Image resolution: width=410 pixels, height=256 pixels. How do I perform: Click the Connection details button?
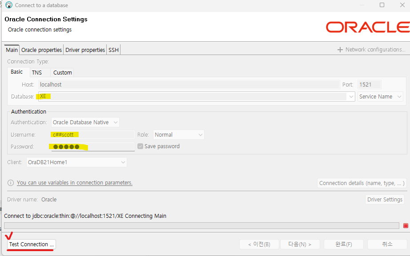coord(362,183)
